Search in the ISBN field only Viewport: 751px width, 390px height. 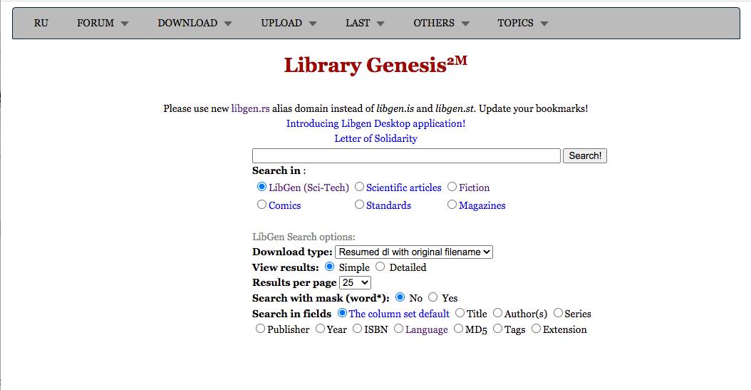click(x=358, y=329)
